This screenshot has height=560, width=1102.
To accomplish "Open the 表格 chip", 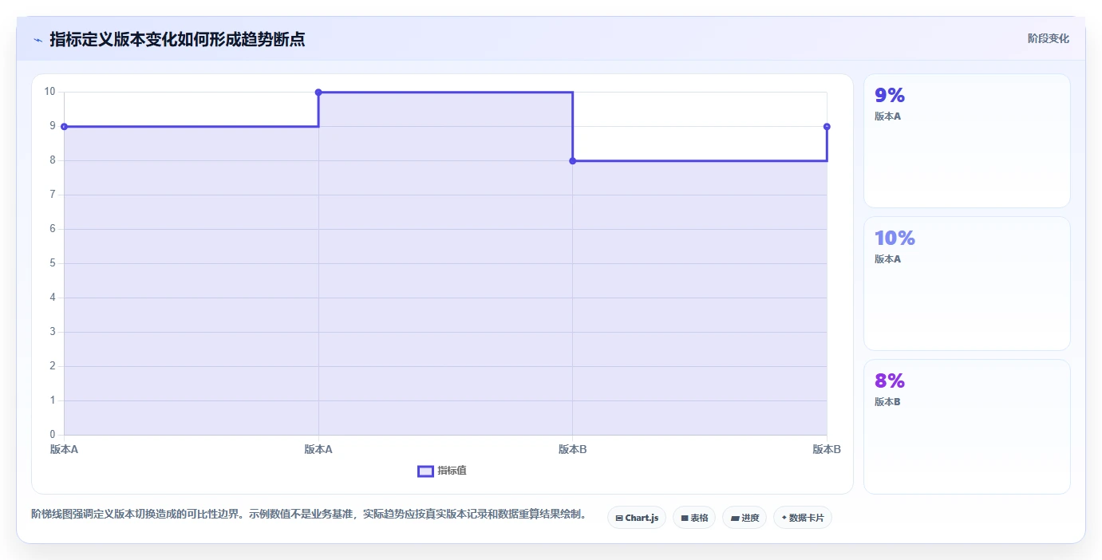I will (x=694, y=518).
